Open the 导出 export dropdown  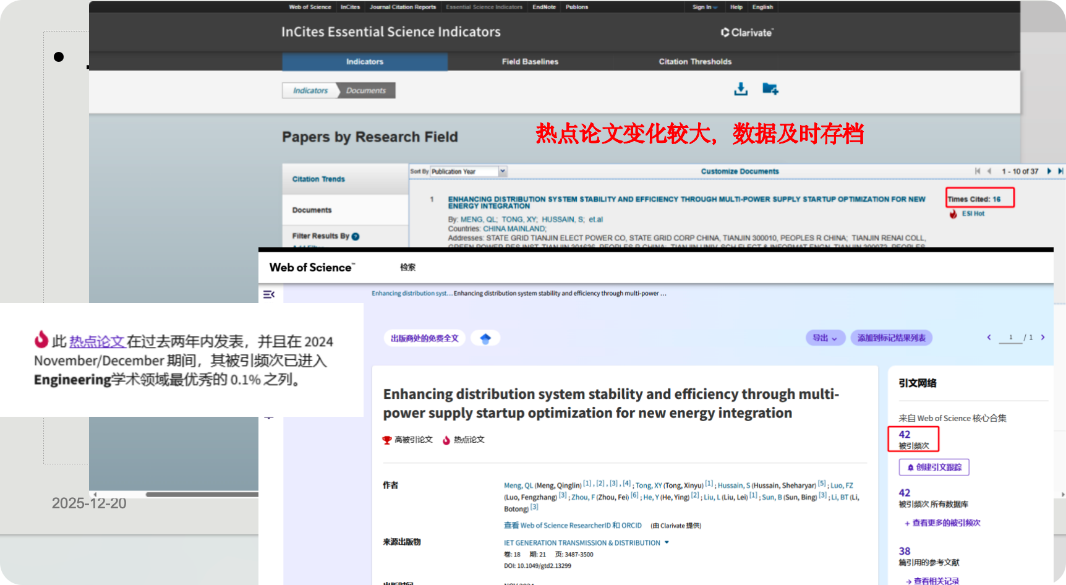pos(825,338)
